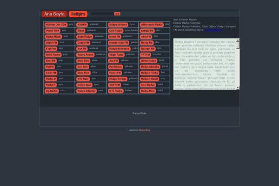Tune in to Number One FM
This screenshot has height=186, width=279.
(119, 43)
